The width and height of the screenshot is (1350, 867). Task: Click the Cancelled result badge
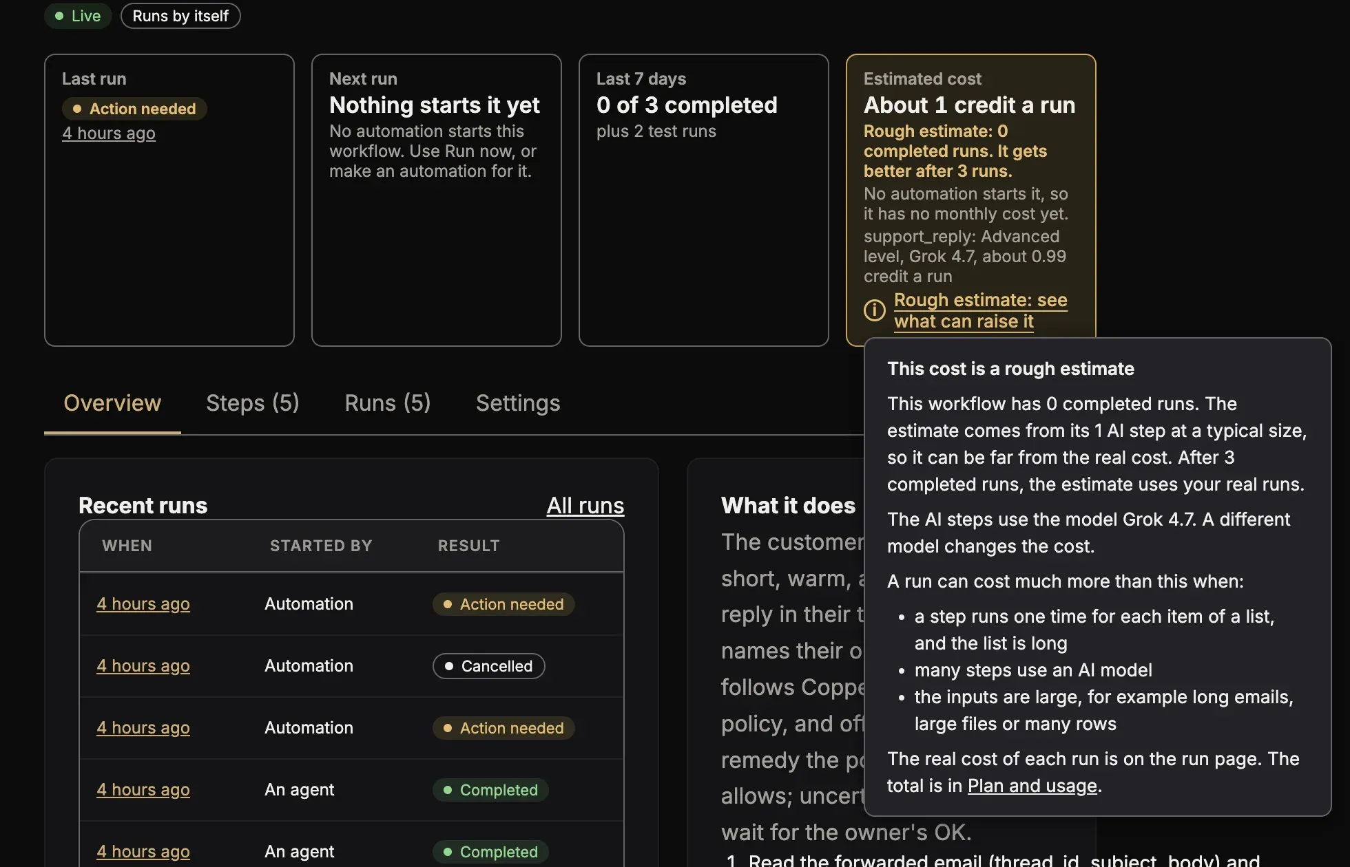[x=489, y=666]
